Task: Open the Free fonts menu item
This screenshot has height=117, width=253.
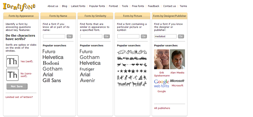Action: click(x=138, y=6)
